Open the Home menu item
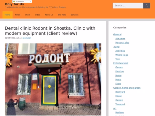Viewport: 155px width, 116px height. click(7, 15)
